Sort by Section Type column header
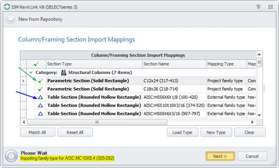The height and width of the screenshot is (168, 279). (x=94, y=64)
